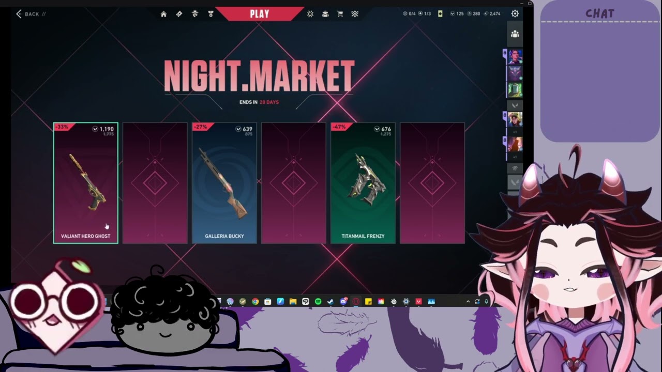The height and width of the screenshot is (372, 662).
Task: Open the Battlepass ticket icon
Action: [x=179, y=14]
